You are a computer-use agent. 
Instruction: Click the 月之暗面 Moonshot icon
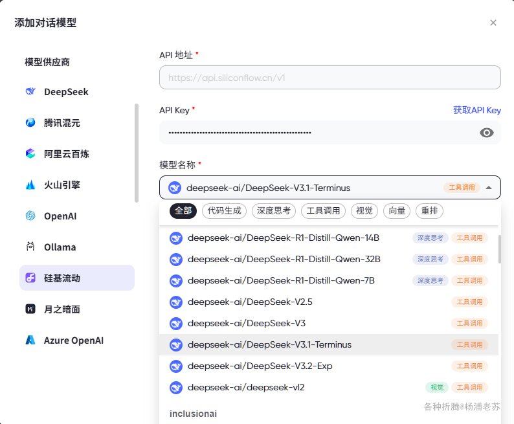click(x=30, y=309)
